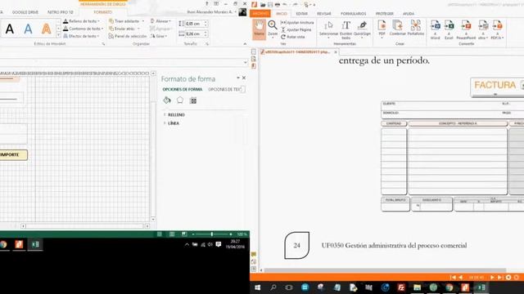
Task: Switch to the INICIO tab in Nitro
Action: [282, 14]
